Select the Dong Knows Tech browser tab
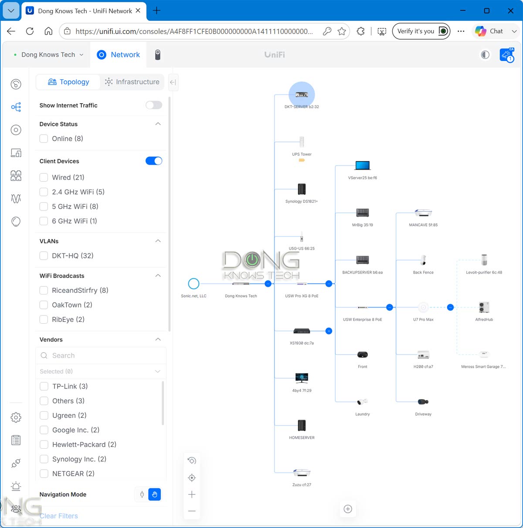The height and width of the screenshot is (528, 523). click(x=83, y=11)
